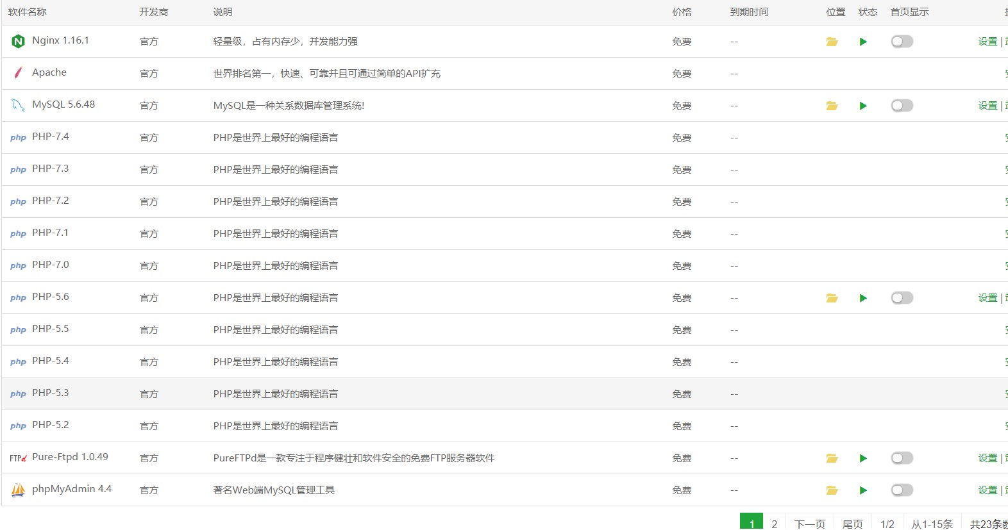Viewport: 1008px width, 530px height.
Task: Click the 开发商 column header
Action: (154, 12)
